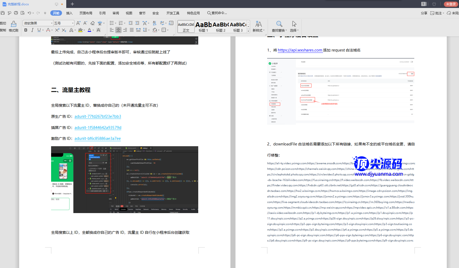Open the font name dropdown 微软雅黑
459x268 pixels.
pyautogui.click(x=52, y=23)
